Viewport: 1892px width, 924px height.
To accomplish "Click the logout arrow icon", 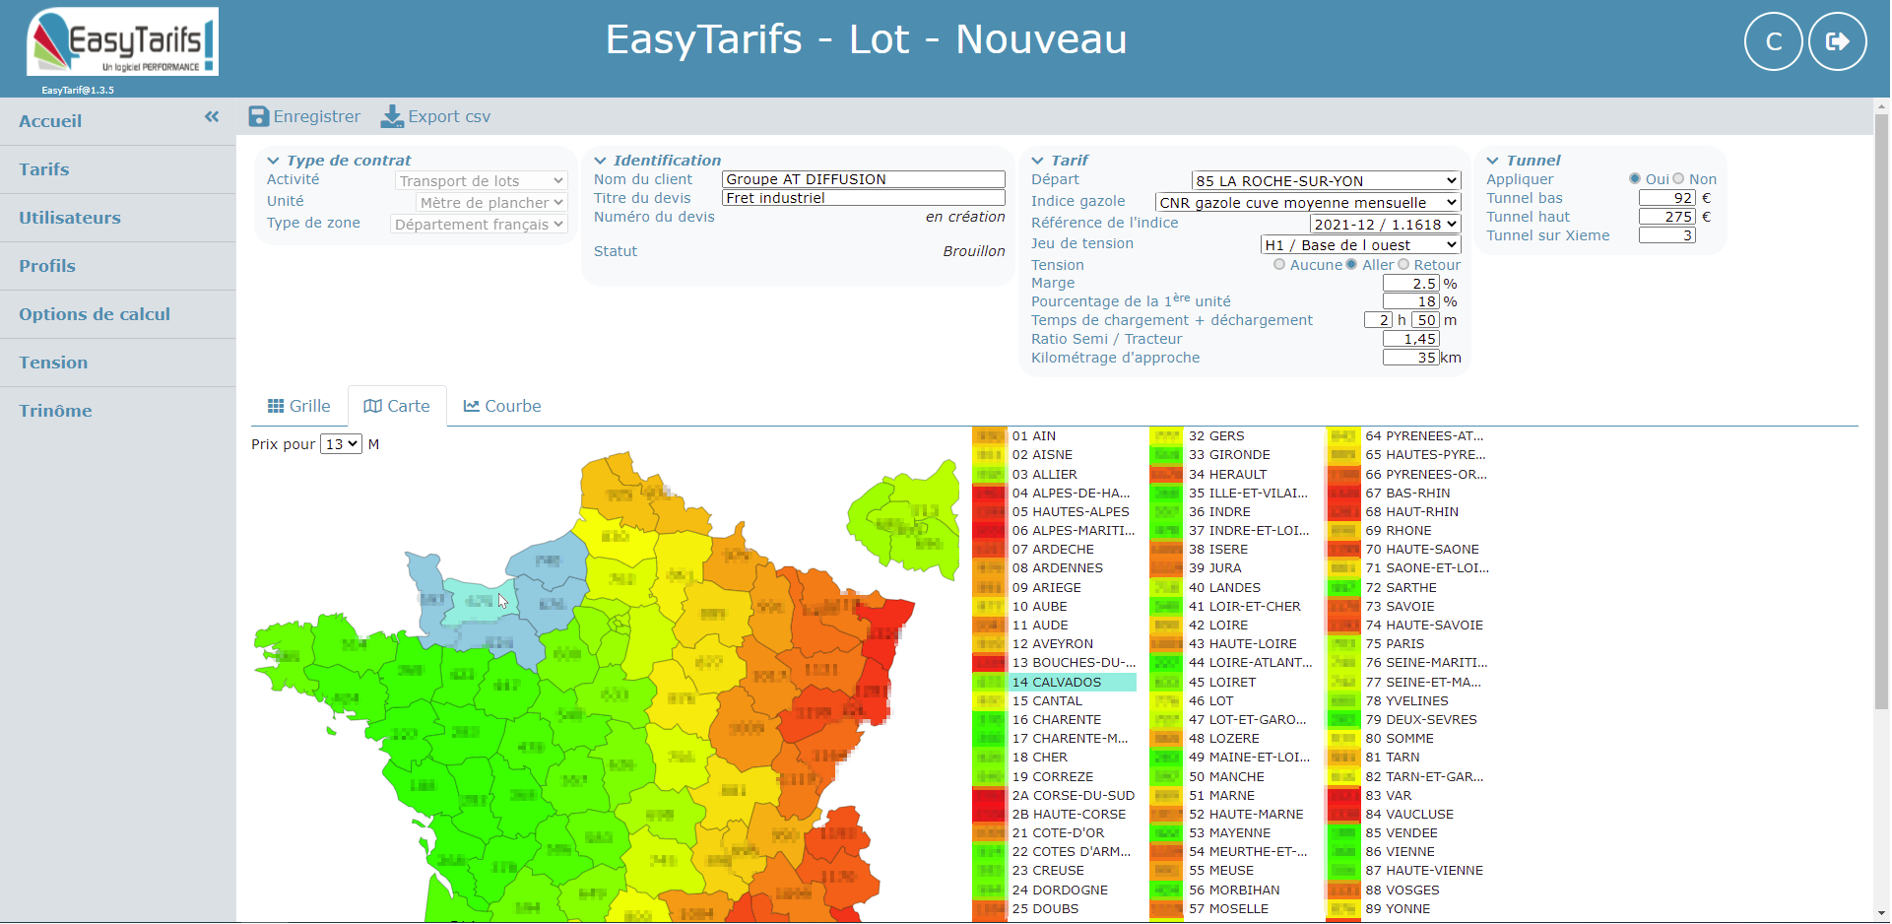I will pyautogui.click(x=1837, y=41).
